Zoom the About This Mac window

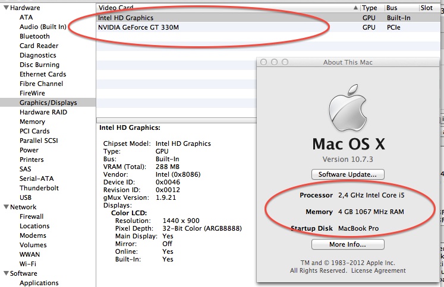click(285, 62)
